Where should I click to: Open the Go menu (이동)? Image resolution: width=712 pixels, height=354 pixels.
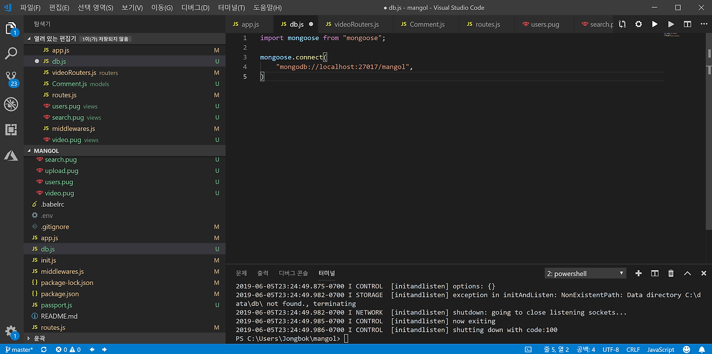pyautogui.click(x=162, y=8)
